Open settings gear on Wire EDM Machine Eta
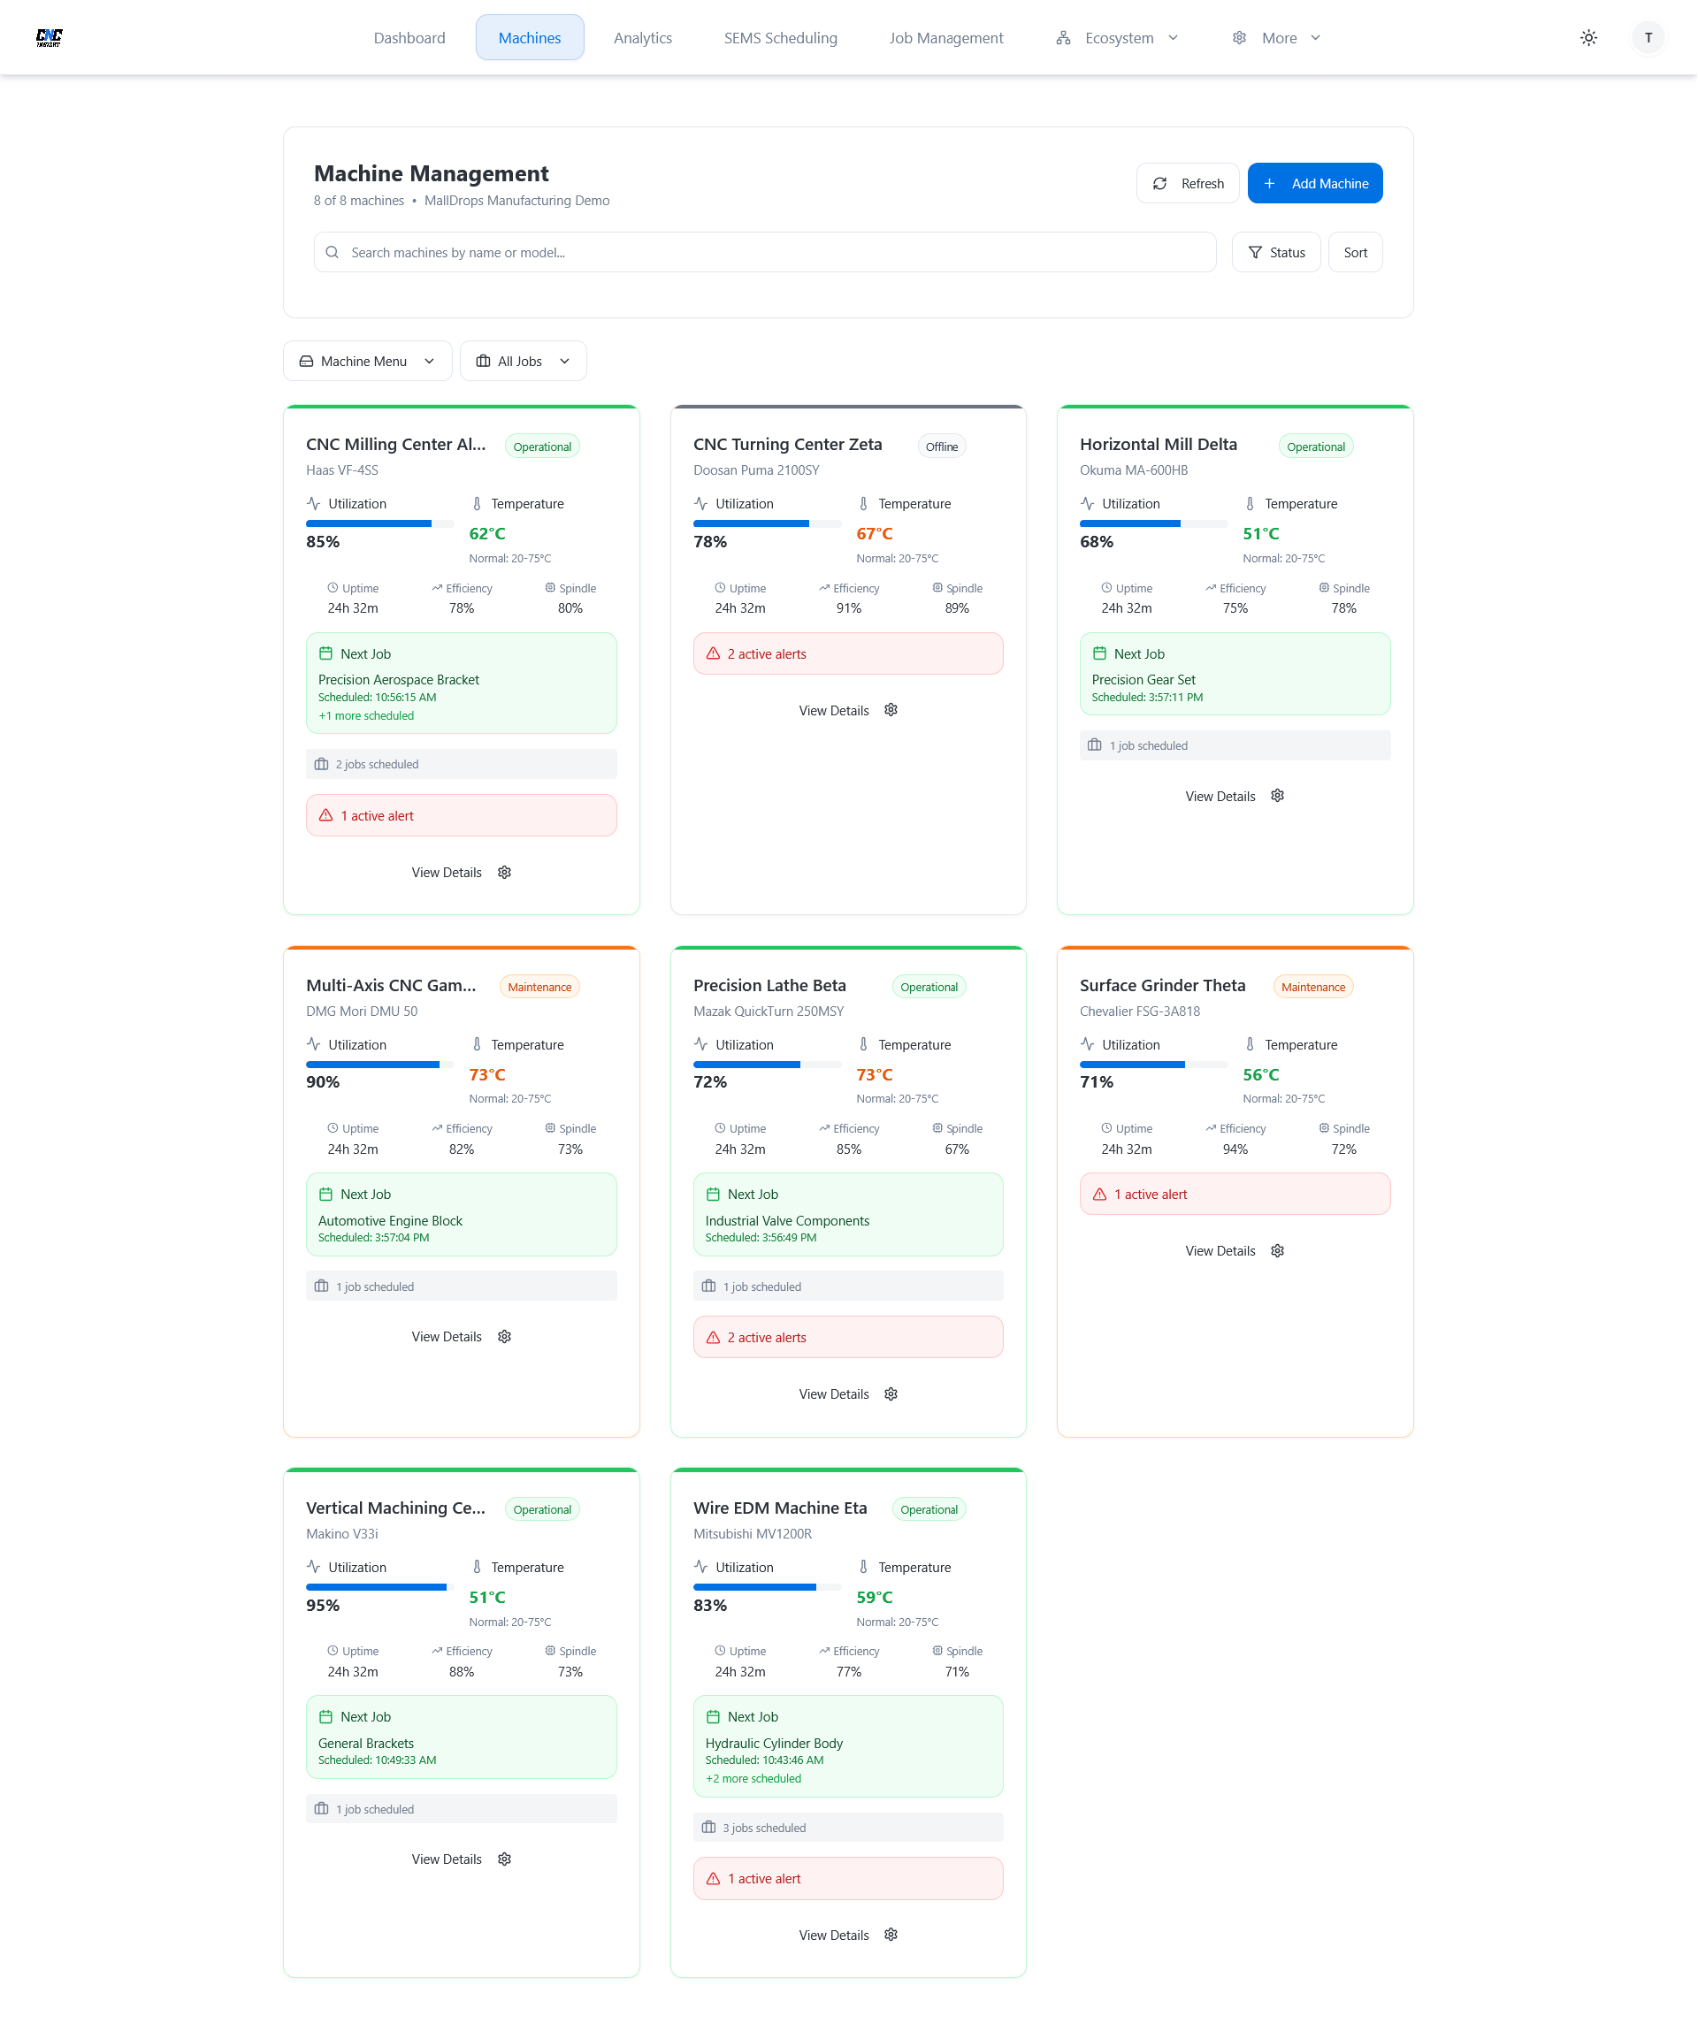1698x2031 pixels. click(x=891, y=1935)
